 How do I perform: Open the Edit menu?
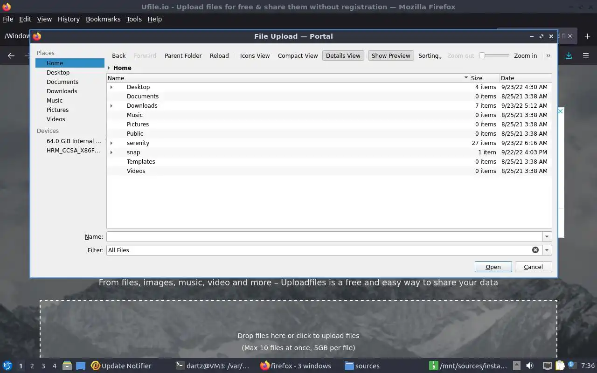25,19
